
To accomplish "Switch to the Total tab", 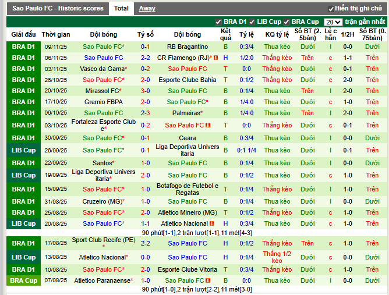I will 121,8.
